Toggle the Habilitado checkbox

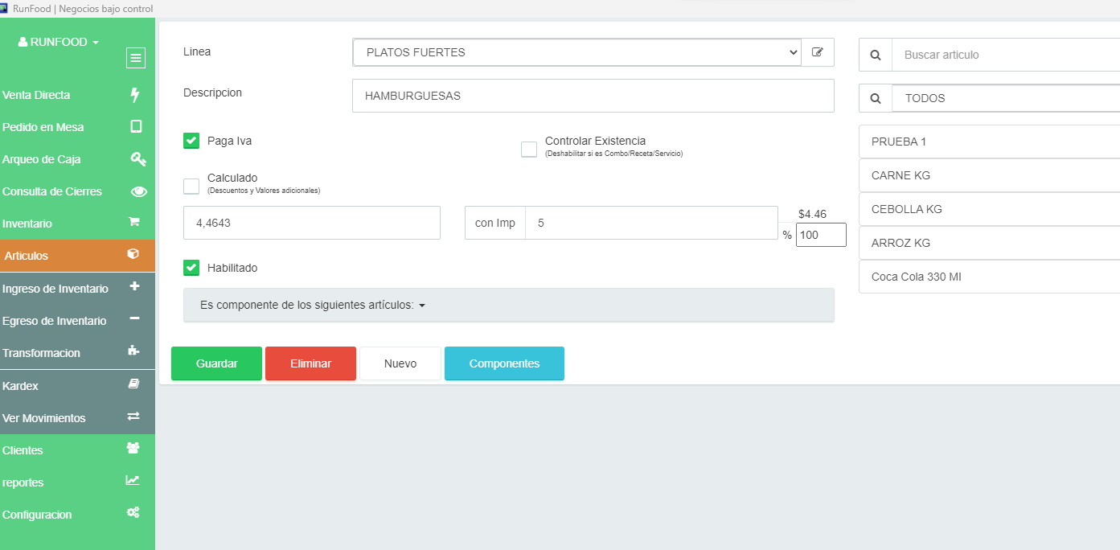(191, 268)
